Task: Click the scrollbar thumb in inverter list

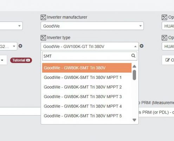Action: pos(134,75)
